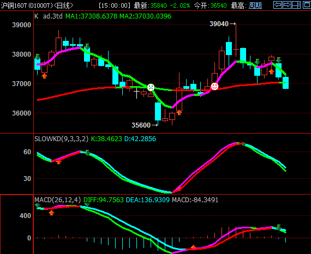Click the back arrow navigation icon
This screenshot has width=311, height=254.
pyautogui.click(x=278, y=5)
